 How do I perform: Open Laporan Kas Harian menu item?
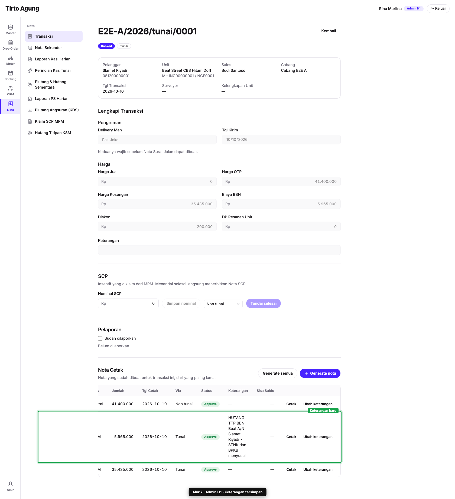click(54, 59)
